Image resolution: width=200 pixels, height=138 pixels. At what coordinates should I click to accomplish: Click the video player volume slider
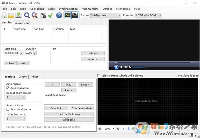tap(139, 67)
